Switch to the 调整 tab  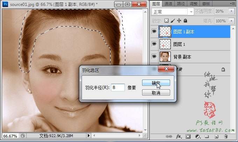click(194, 4)
